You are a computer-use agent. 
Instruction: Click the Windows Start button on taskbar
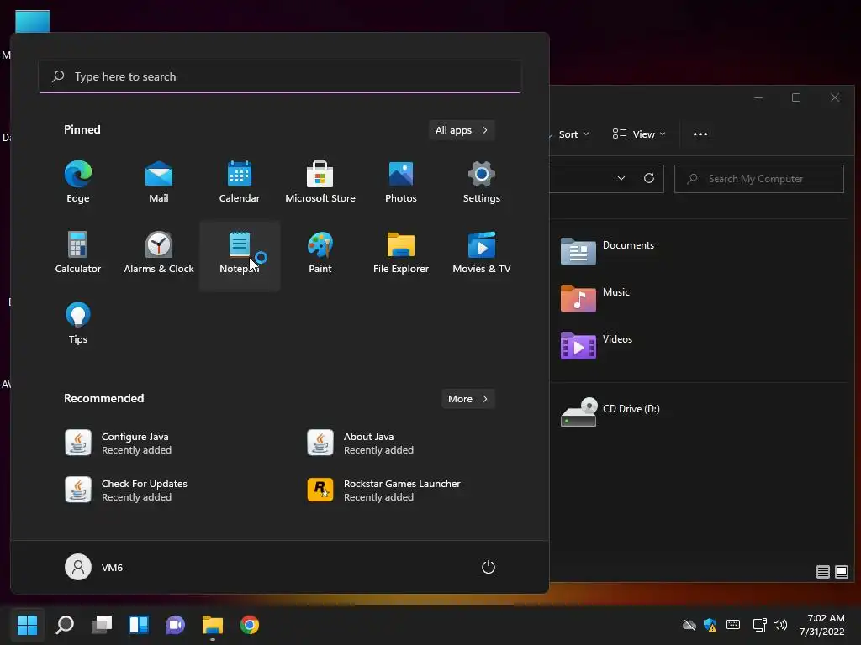pyautogui.click(x=27, y=625)
